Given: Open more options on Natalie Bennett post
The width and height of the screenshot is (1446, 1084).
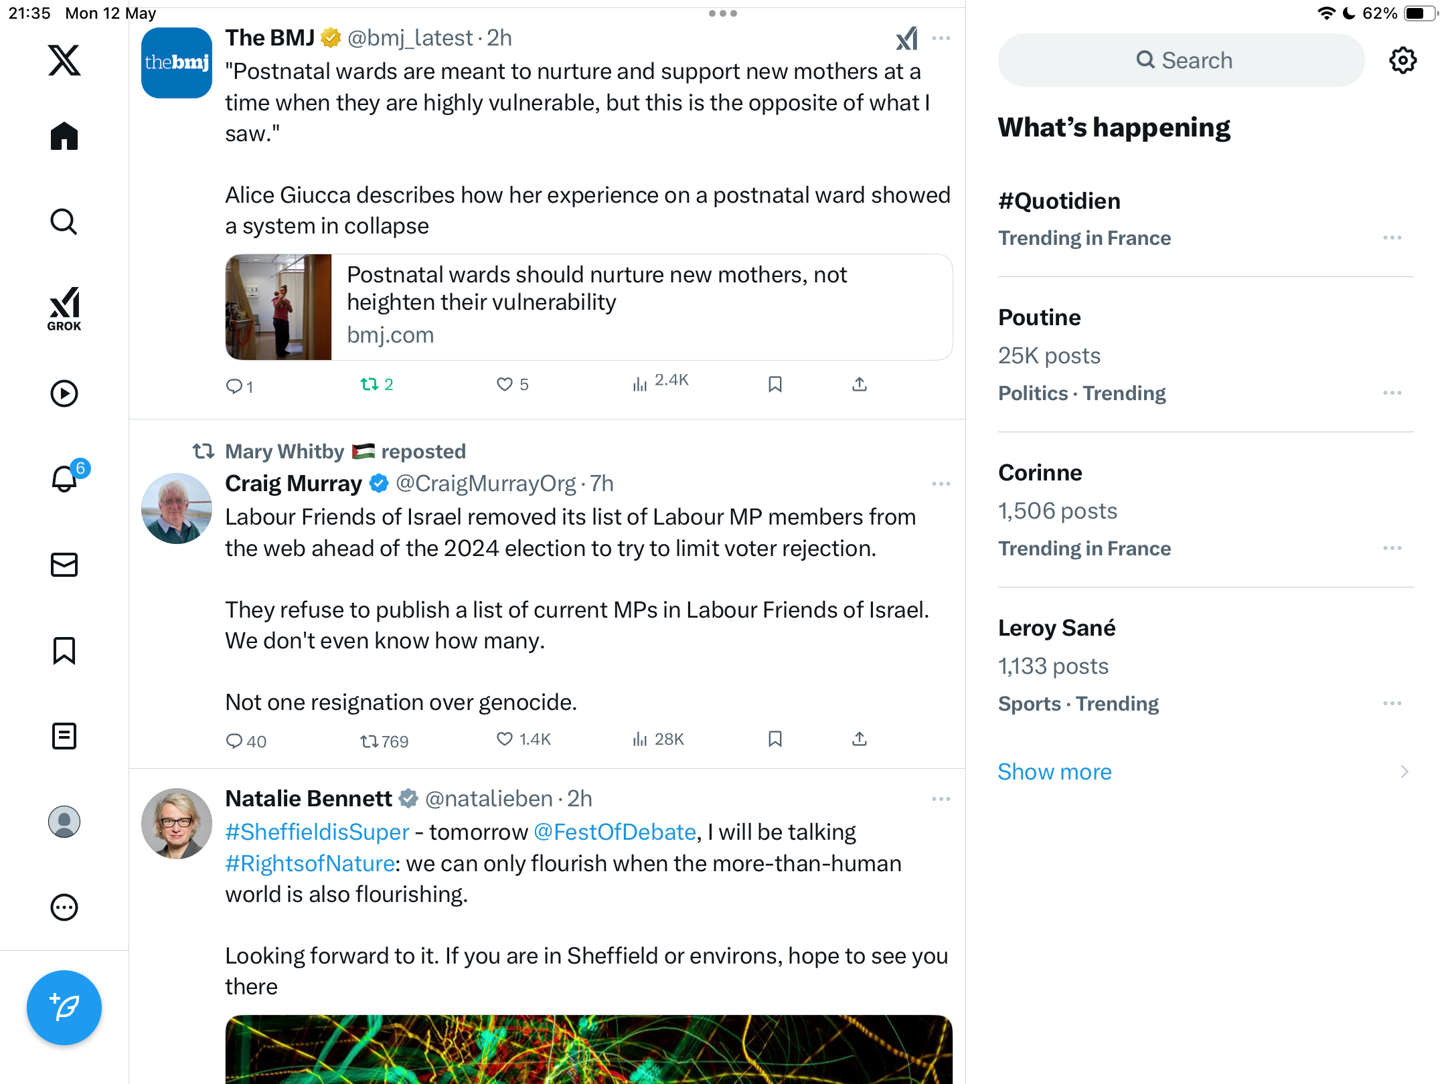Looking at the screenshot, I should (x=941, y=799).
